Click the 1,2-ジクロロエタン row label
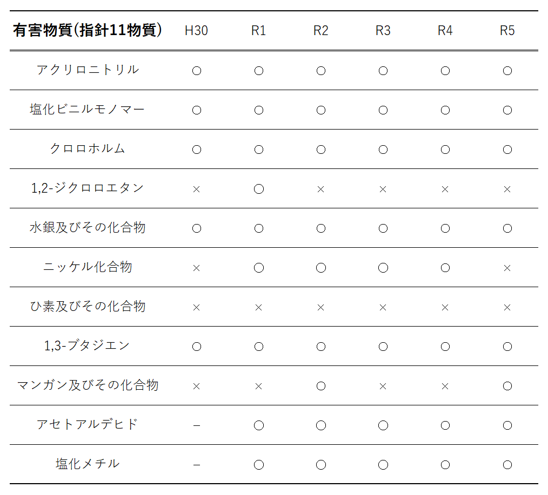The width and height of the screenshot is (548, 495). click(x=88, y=188)
